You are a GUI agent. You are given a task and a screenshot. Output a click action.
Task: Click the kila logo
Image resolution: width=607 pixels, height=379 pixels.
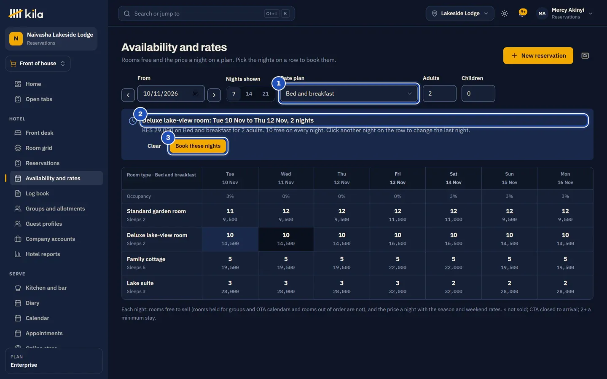point(26,13)
